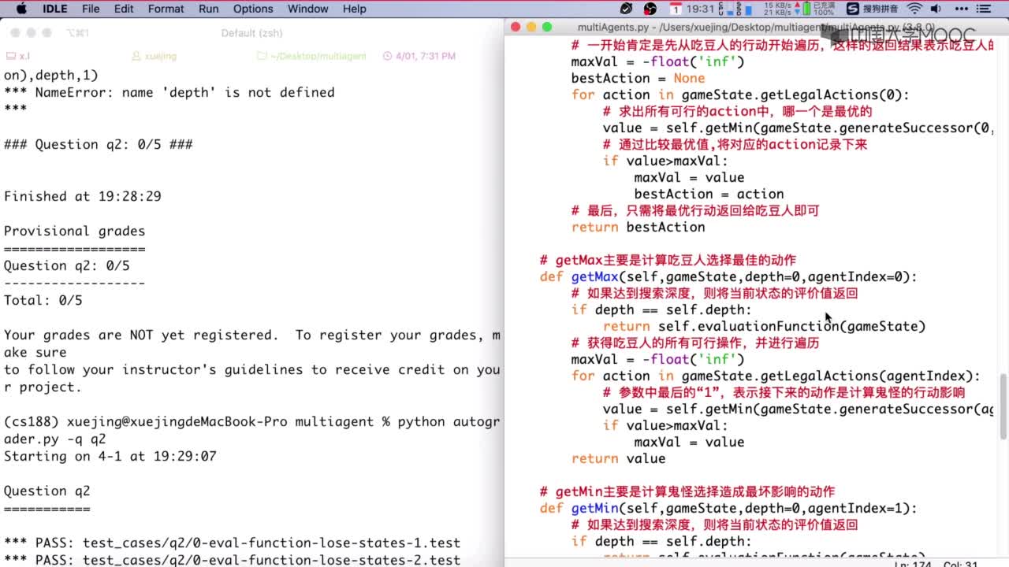Open the Notification Center list icon

point(985,9)
